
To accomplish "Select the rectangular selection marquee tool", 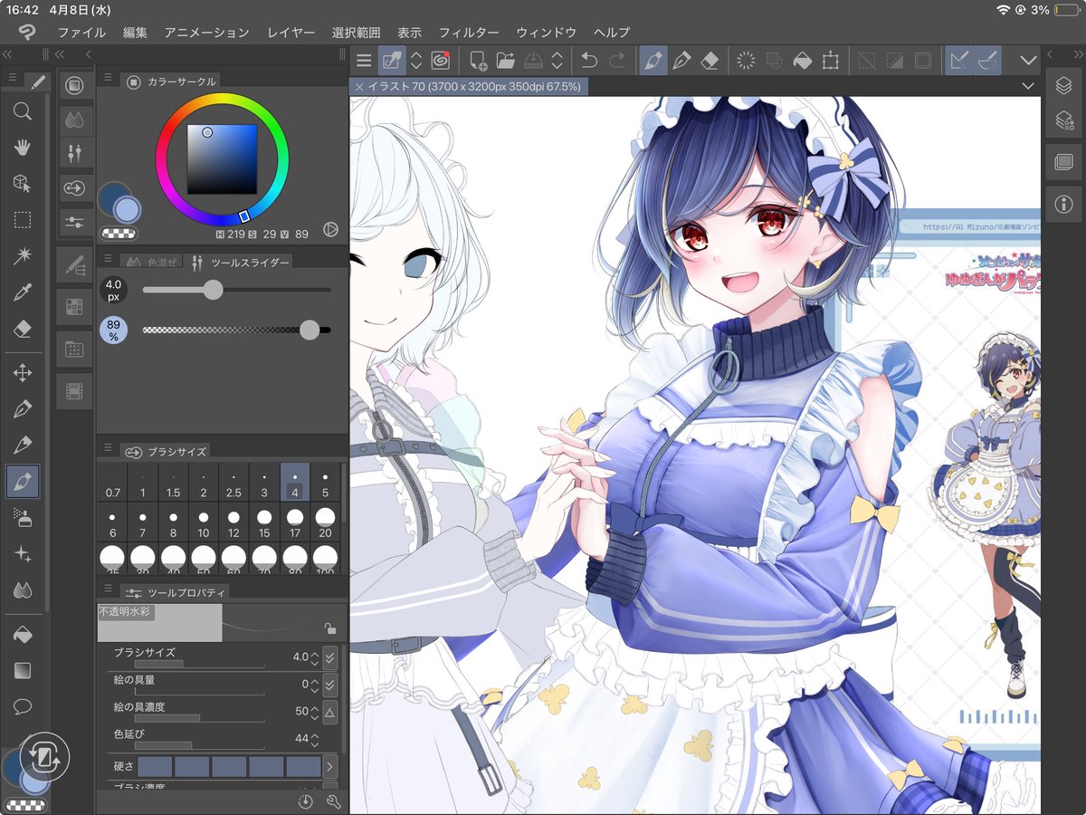I will [x=23, y=220].
